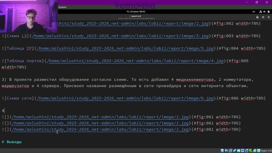
Task: Click the word 'маршрузатор' in the paragraph
Action: click(x=15, y=86)
